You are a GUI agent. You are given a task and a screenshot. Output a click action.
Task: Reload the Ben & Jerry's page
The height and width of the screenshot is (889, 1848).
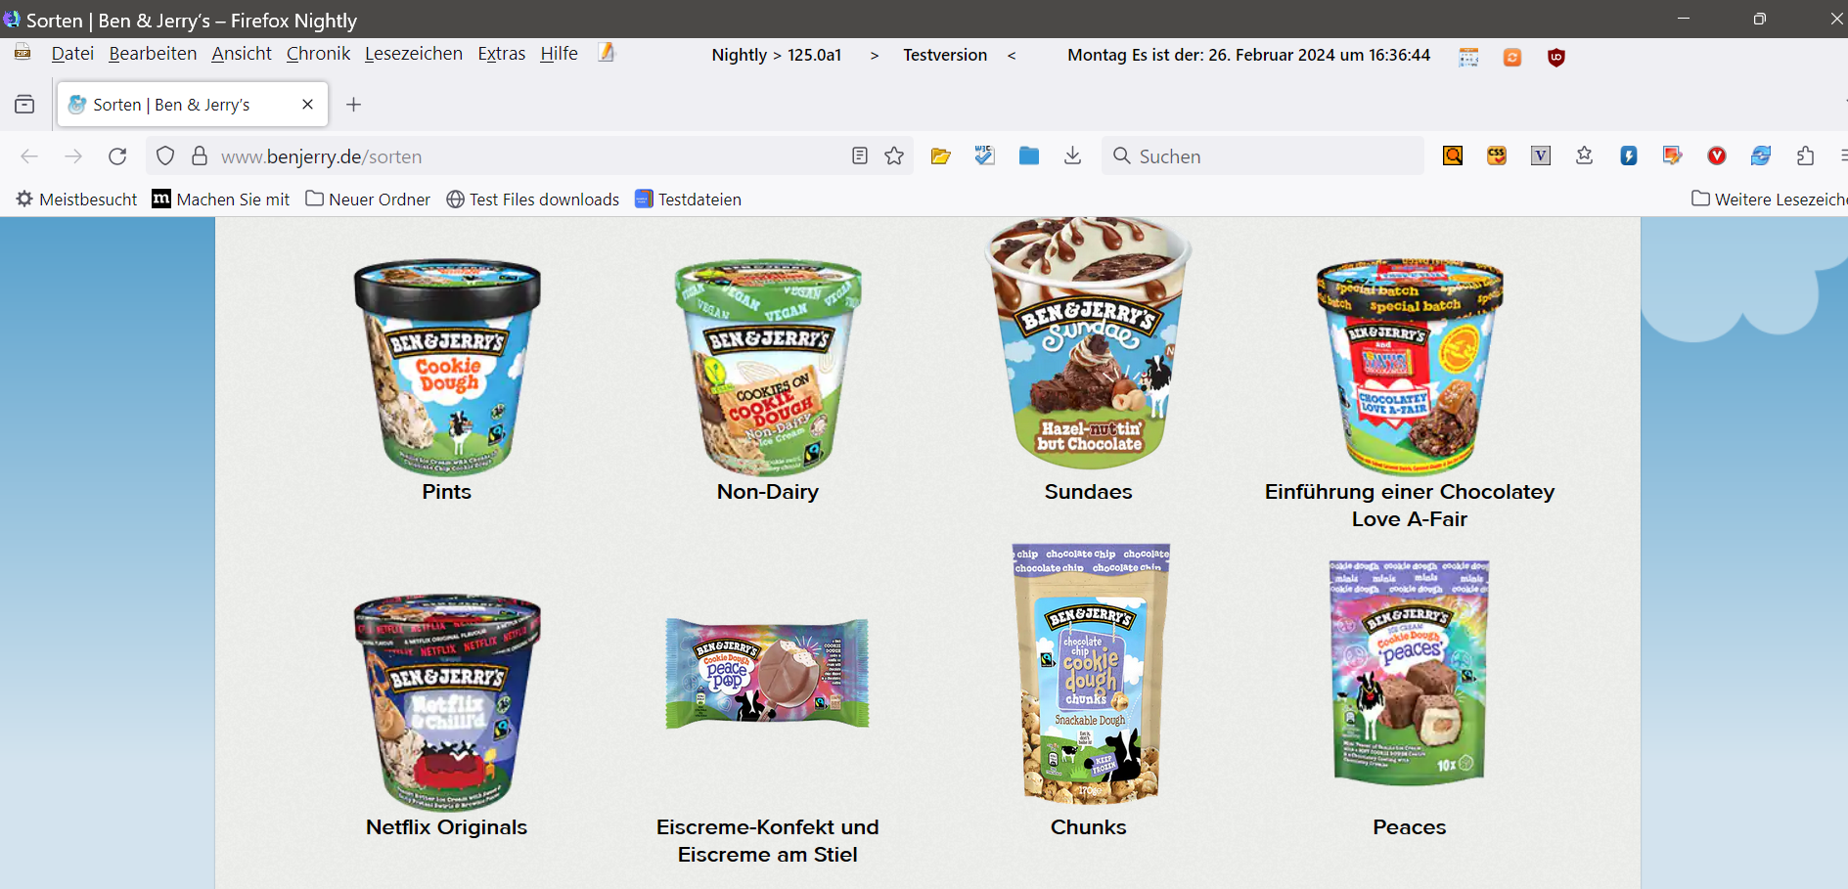(117, 156)
